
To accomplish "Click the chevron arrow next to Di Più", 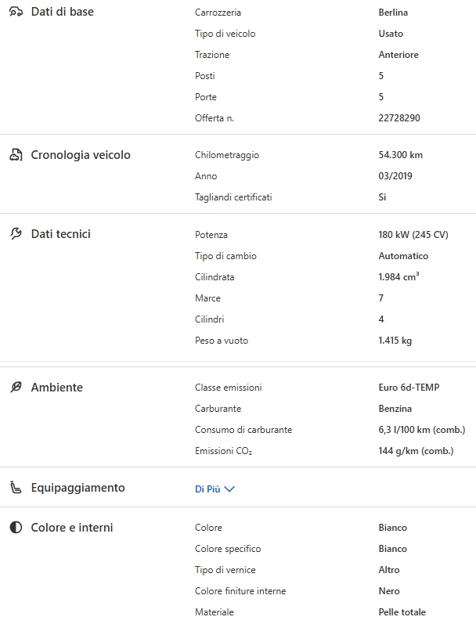I will tap(229, 489).
